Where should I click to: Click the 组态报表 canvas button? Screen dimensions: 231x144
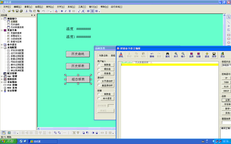[x=78, y=79]
